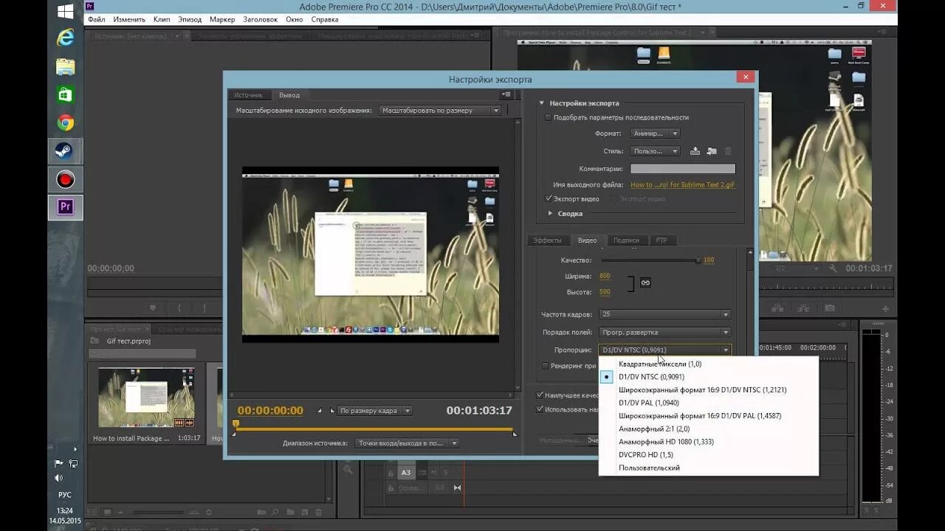The image size is (945, 531).
Task: Open the Эпизод menu
Action: pyautogui.click(x=190, y=19)
